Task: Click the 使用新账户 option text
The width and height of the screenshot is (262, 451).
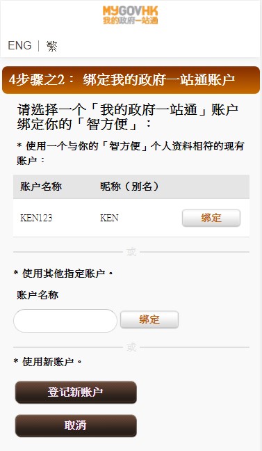Action: click(48, 361)
